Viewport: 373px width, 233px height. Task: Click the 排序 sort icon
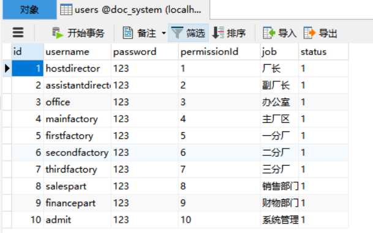pos(218,33)
